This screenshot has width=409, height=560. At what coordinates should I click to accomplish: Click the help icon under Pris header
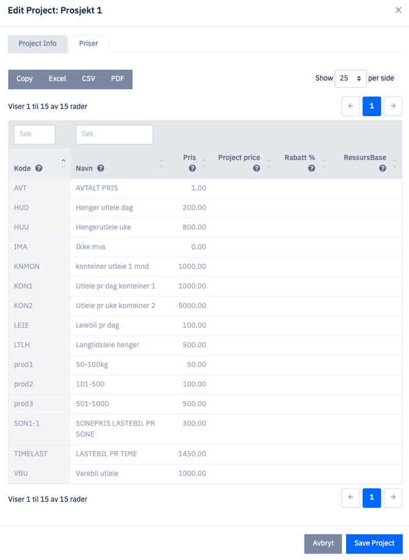point(192,168)
